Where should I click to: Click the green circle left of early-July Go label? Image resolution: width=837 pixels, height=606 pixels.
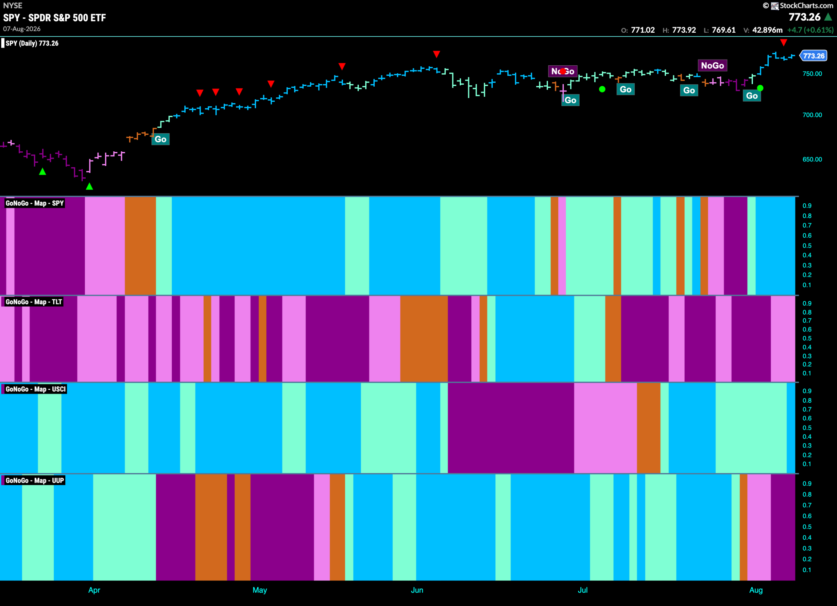click(x=602, y=89)
